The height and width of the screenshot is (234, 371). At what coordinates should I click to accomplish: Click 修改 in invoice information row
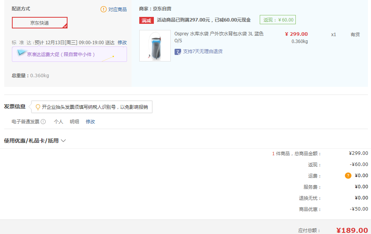(90, 122)
